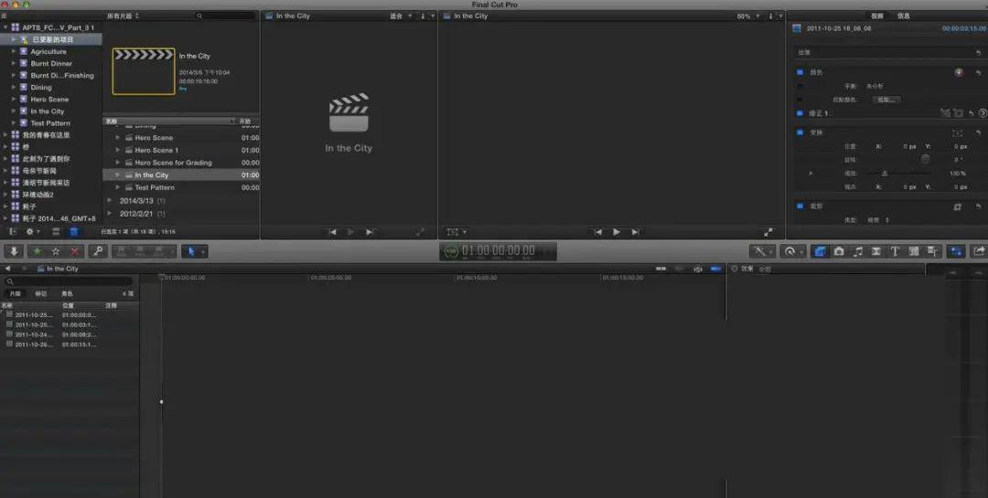
Task: Switch inspector to the second tab, 信息
Action: click(904, 16)
